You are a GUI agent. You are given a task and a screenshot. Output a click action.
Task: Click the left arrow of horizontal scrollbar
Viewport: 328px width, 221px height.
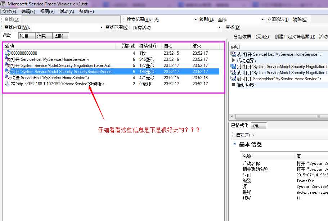(x=232, y=117)
